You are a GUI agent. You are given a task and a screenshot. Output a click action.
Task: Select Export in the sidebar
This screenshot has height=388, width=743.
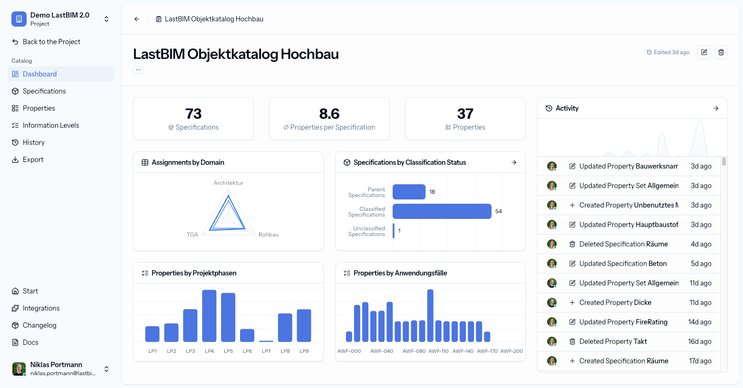[33, 160]
